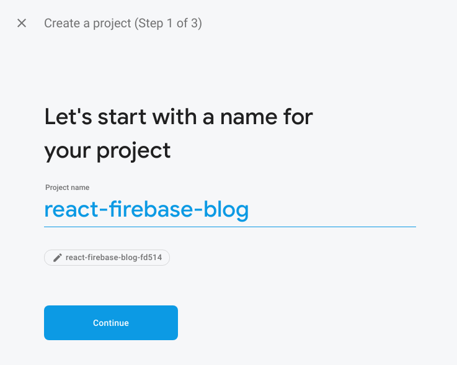457x365 pixels.
Task: Click the "your project" heading line
Action: (107, 151)
